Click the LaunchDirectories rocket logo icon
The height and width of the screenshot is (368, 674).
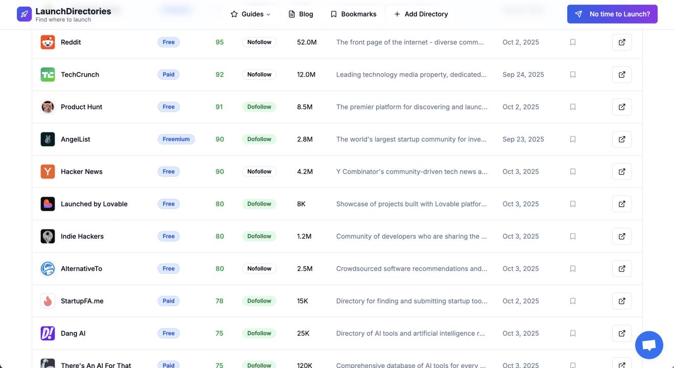point(24,14)
